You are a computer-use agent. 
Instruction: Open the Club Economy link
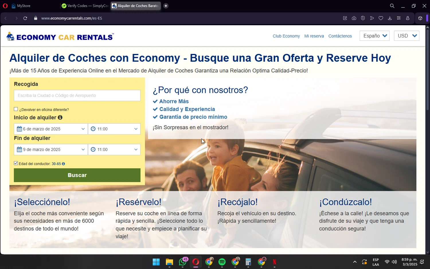click(x=286, y=36)
